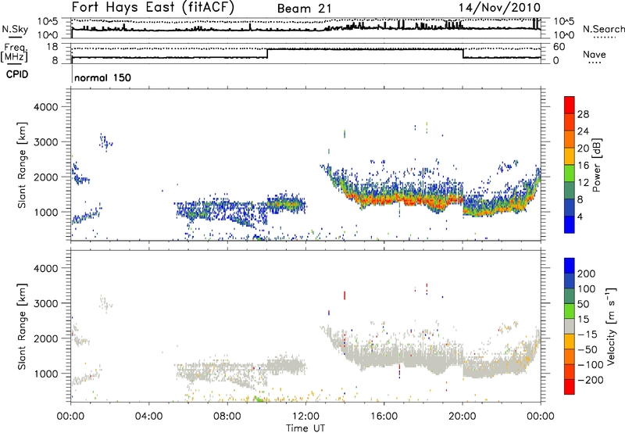
Task: Select the 'normal 150' CPID text
Action: pos(103,77)
